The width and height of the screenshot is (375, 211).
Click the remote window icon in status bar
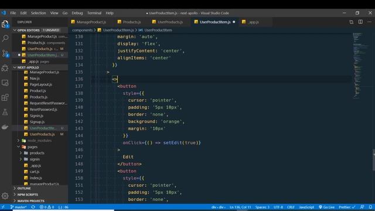3,207
